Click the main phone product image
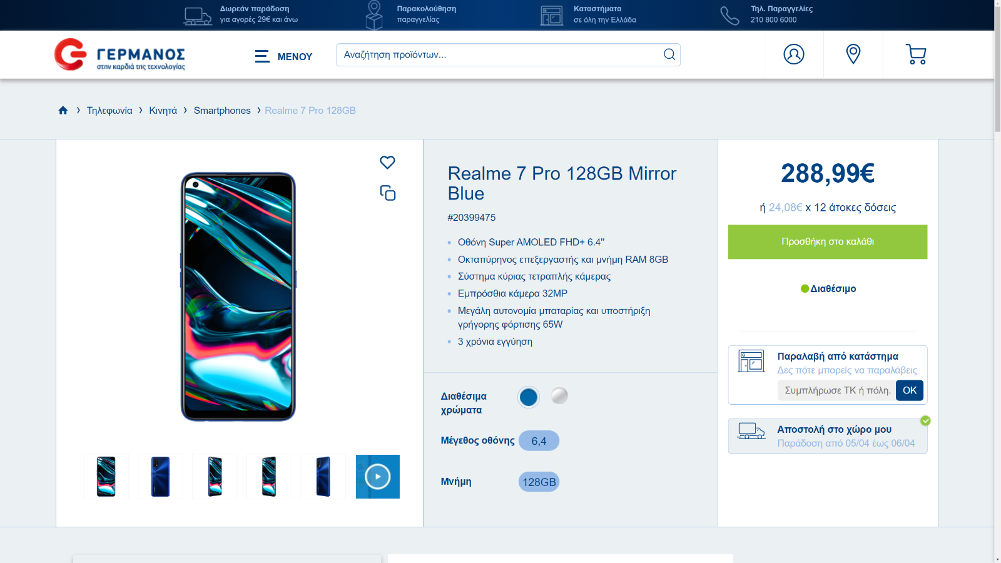Screen dimensions: 1001x563 [238, 297]
